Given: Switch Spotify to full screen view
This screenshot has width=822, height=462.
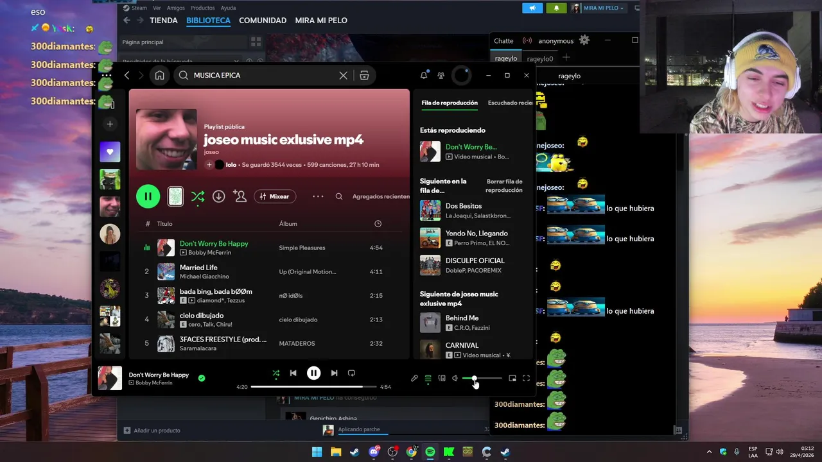Looking at the screenshot, I should (x=526, y=379).
